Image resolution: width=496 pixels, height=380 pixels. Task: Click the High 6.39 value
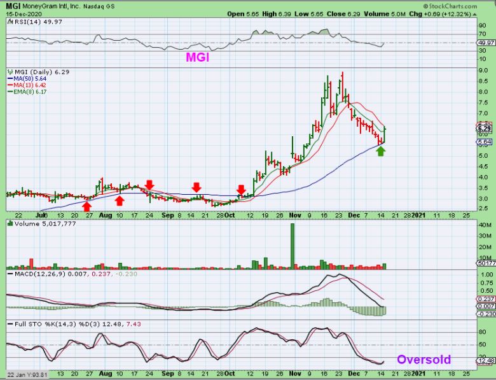[277, 14]
